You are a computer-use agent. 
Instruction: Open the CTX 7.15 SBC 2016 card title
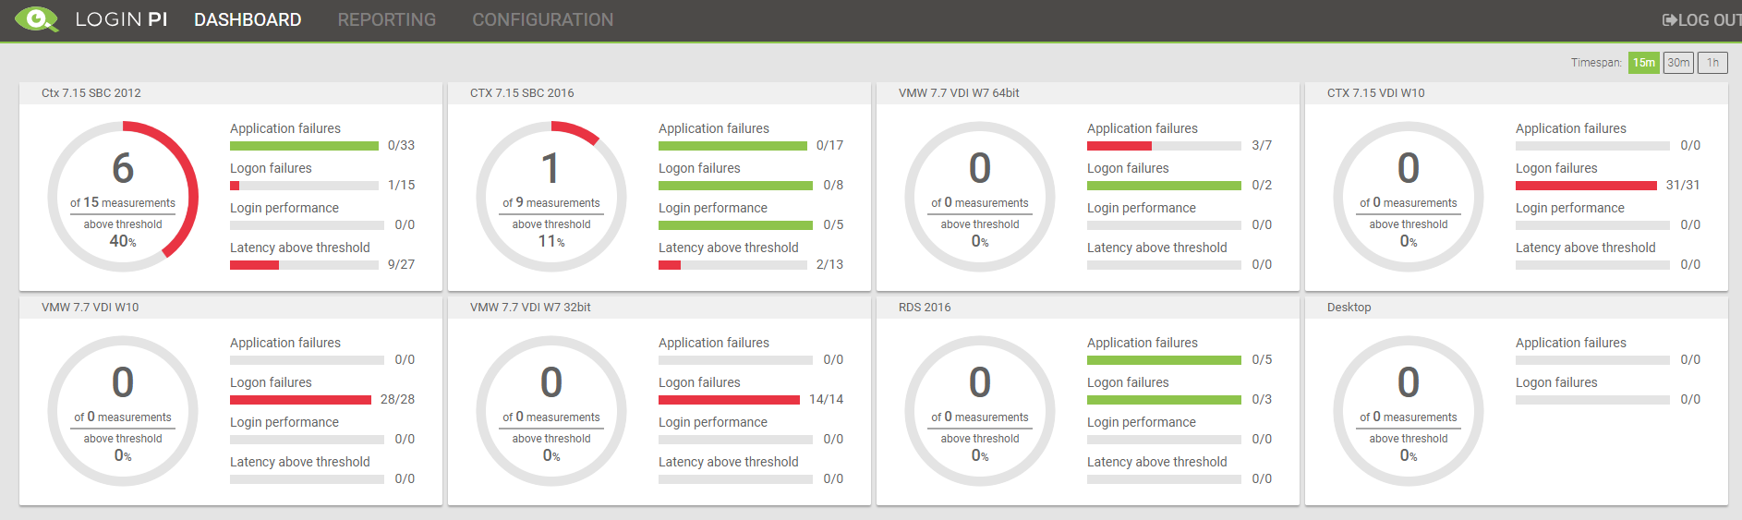point(522,93)
